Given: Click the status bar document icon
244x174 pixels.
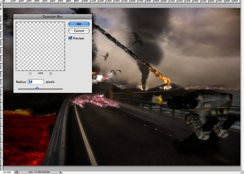Looking at the screenshot, I should (16, 172).
